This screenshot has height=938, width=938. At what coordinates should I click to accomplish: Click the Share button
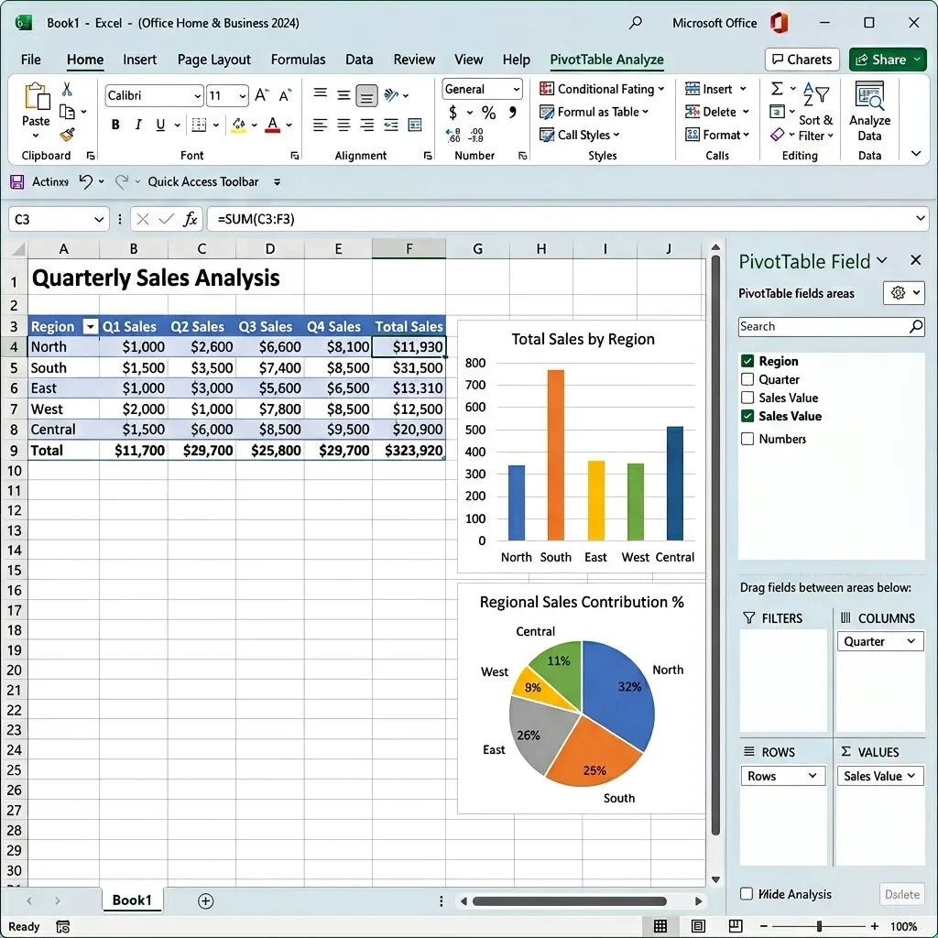coord(887,60)
